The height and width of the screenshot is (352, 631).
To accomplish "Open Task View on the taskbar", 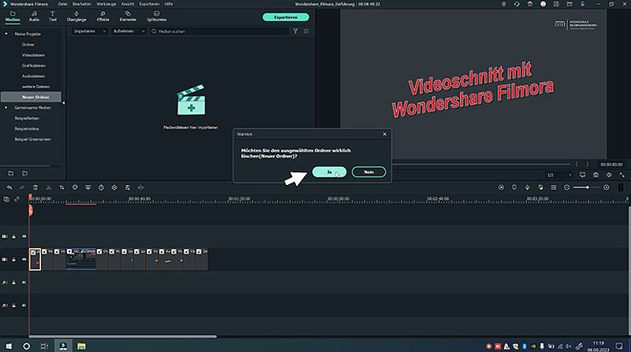I will [44, 346].
